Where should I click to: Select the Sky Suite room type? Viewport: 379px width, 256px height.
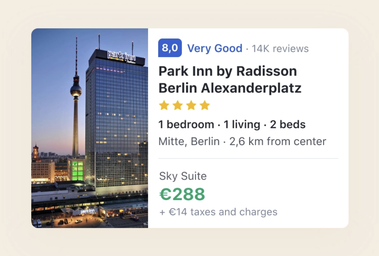click(x=183, y=176)
